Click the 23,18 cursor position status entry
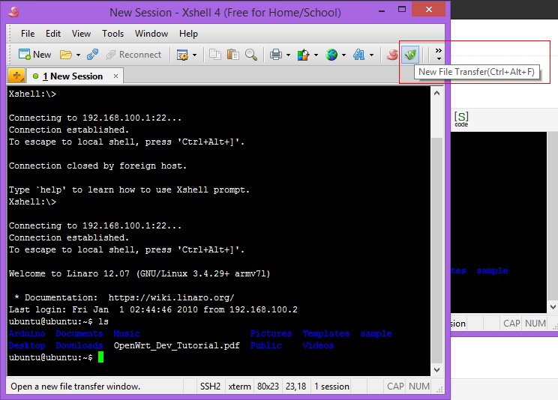Viewport: 558px width, 400px height. [296, 387]
